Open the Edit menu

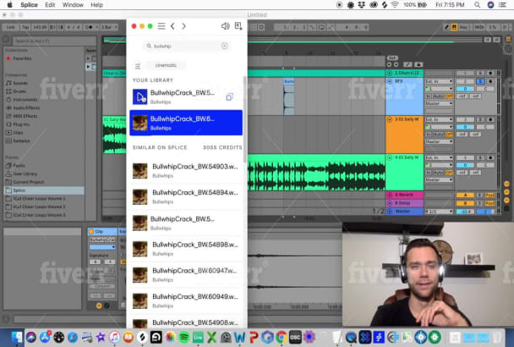pyautogui.click(x=50, y=5)
